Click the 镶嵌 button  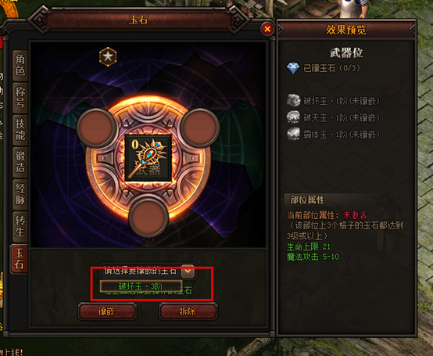[x=107, y=311]
